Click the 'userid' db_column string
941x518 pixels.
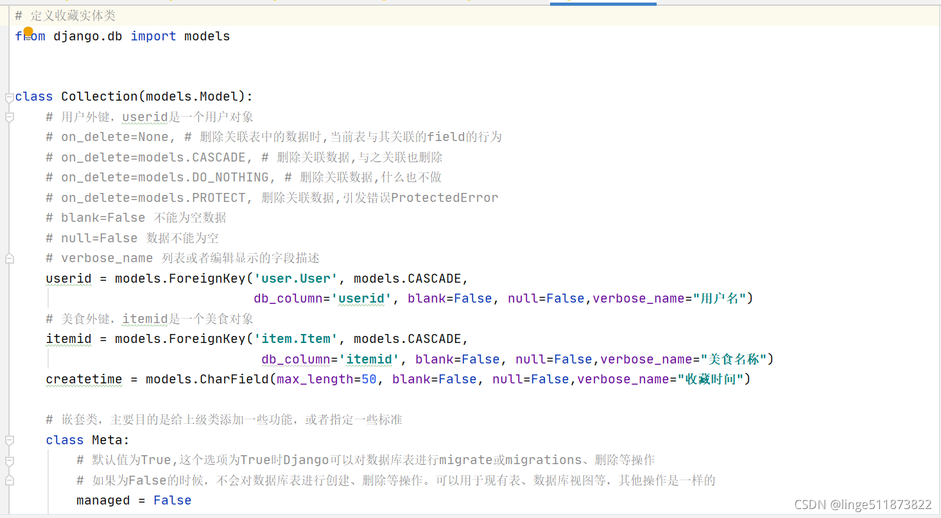[361, 299]
